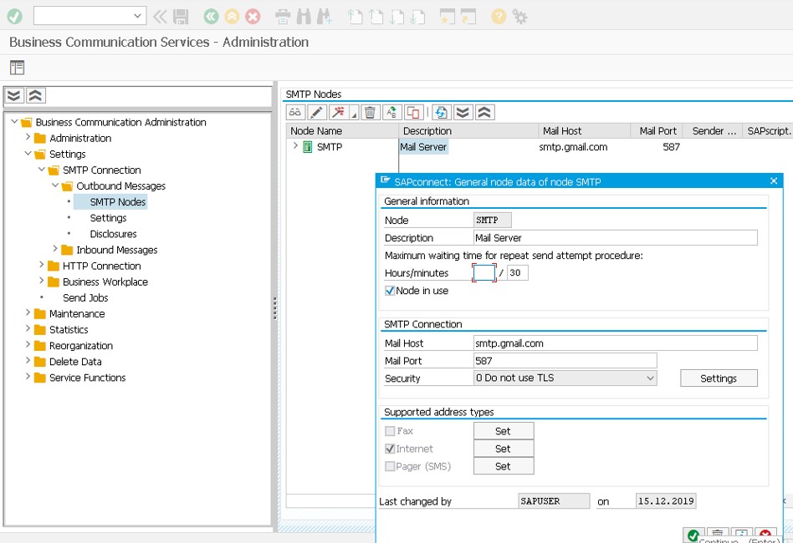This screenshot has height=543, width=793.
Task: Click the Copy node icon in SMTP Nodes toolbar
Action: coord(414,112)
